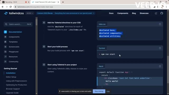Image resolution: width=169 pixels, height=95 pixels.
Task: Open Using with Preprocessors page
Action: (16, 81)
